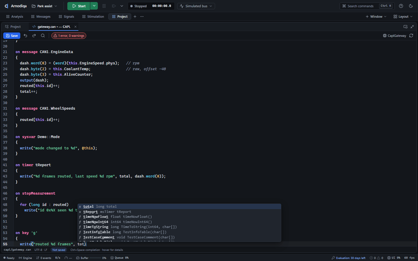The height and width of the screenshot is (261, 418).
Task: Choose the TimeToString completion suggestion
Action: coord(179,227)
